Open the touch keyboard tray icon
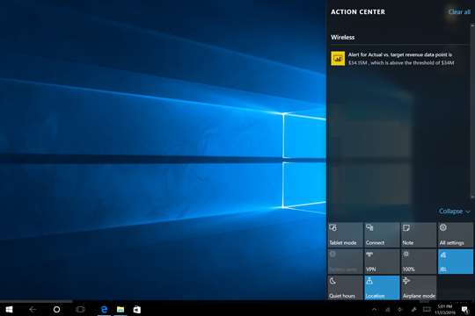This screenshot has width=475, height=316. [427, 309]
